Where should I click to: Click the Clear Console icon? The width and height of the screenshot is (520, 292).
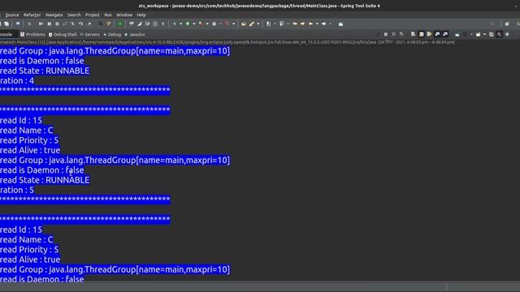[413, 34]
